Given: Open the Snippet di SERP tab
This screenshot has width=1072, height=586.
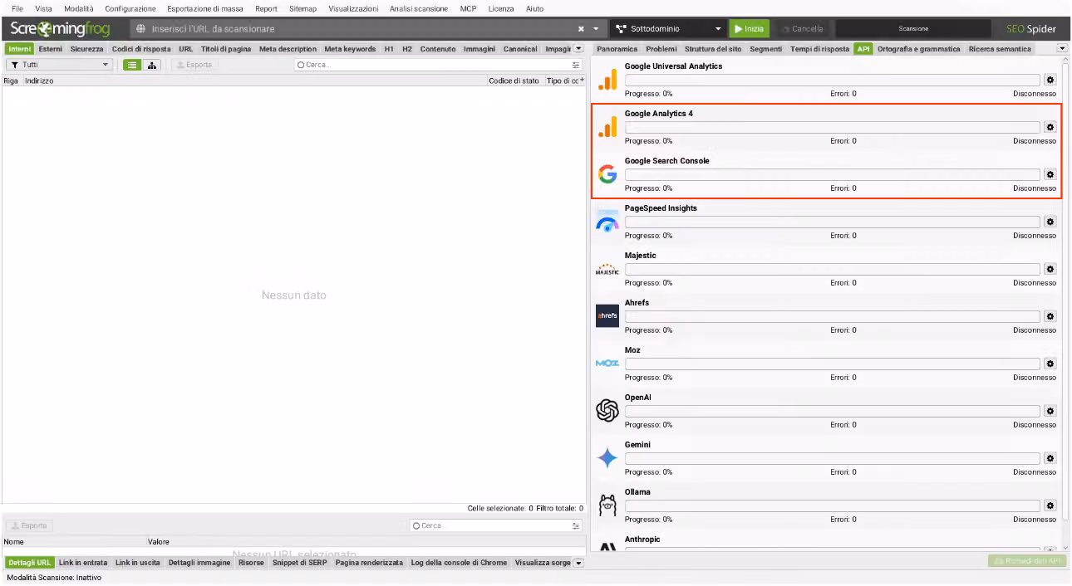Looking at the screenshot, I should pyautogui.click(x=300, y=563).
